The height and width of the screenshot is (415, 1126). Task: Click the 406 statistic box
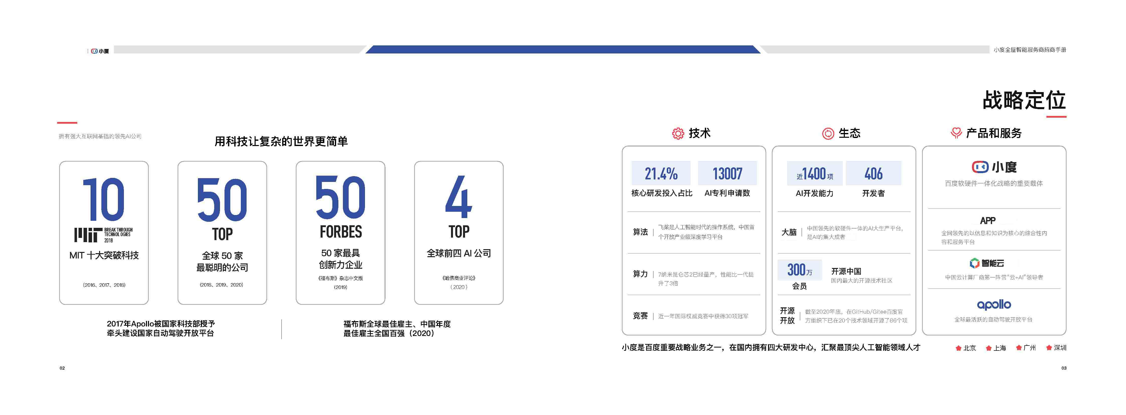(x=873, y=173)
